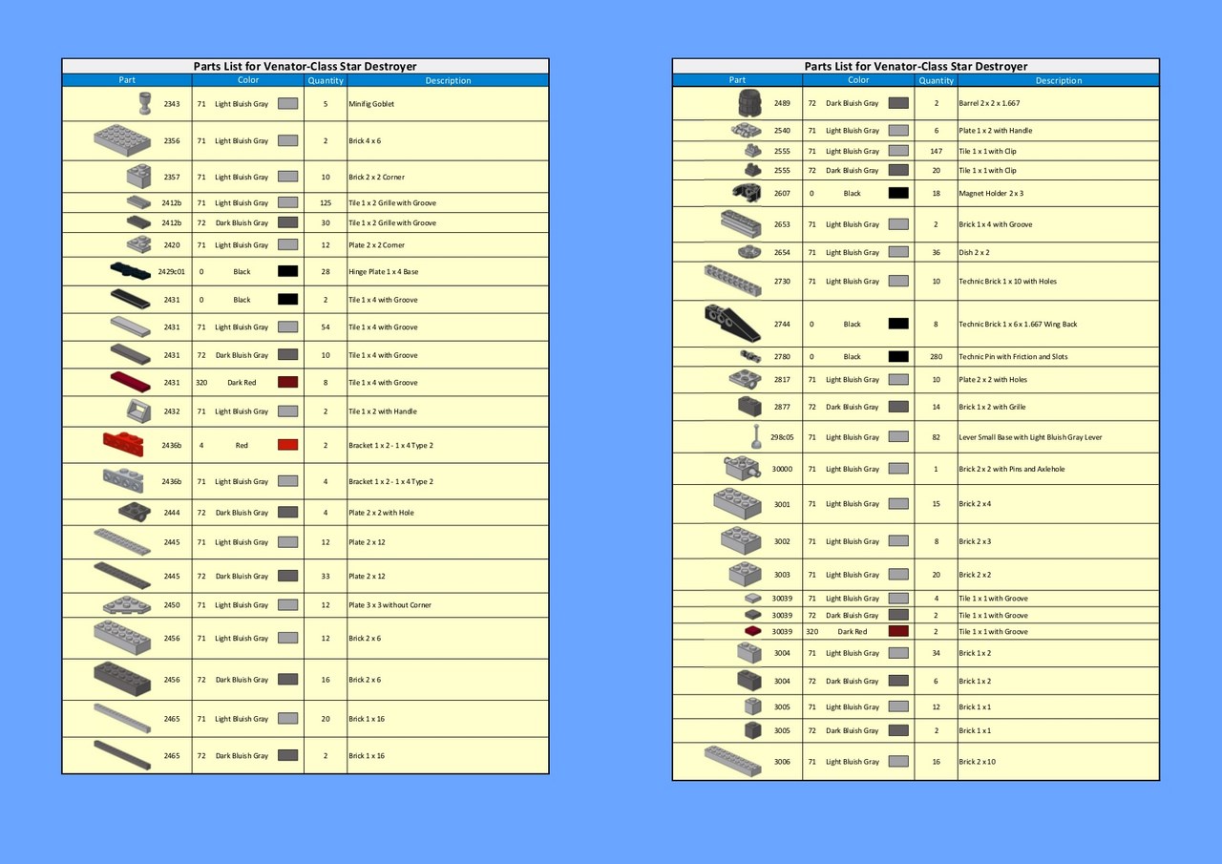The image size is (1222, 864).
Task: Click the Brick 1 x 2 with Grille image
Action: 749,406
